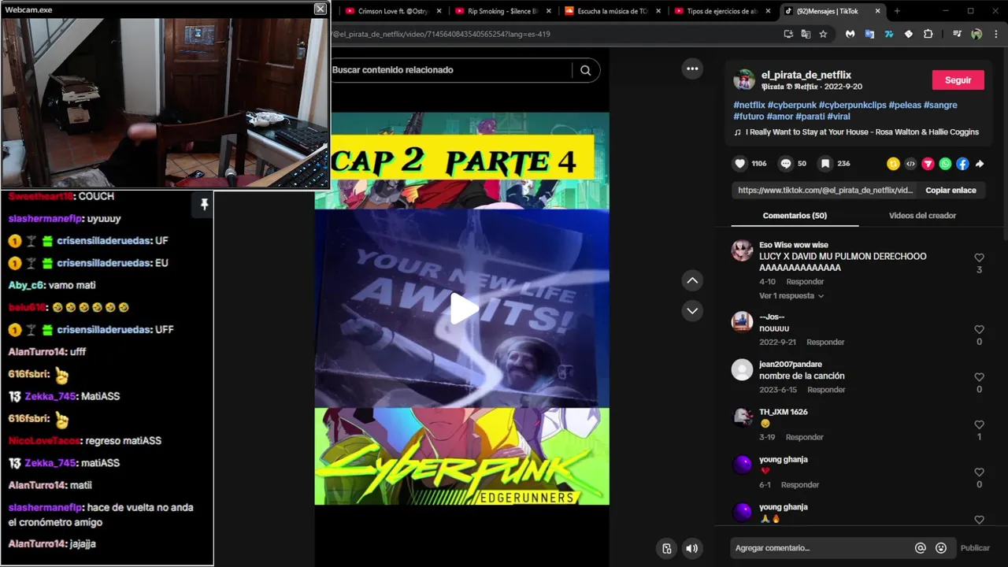Screen dimensions: 1008x567
Task: Click the pin icon in chat panel
Action: pyautogui.click(x=204, y=205)
